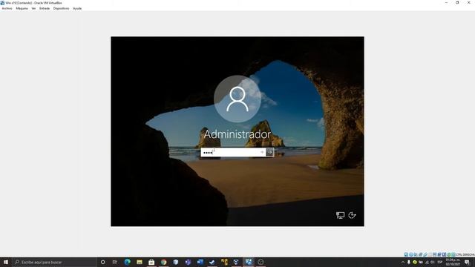Open Cortana from the taskbar circle icon
This screenshot has height=267, width=475.
[102, 262]
